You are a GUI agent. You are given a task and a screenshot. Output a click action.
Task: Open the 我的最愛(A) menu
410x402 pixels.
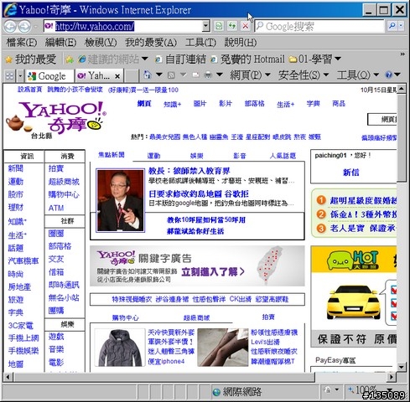(151, 43)
